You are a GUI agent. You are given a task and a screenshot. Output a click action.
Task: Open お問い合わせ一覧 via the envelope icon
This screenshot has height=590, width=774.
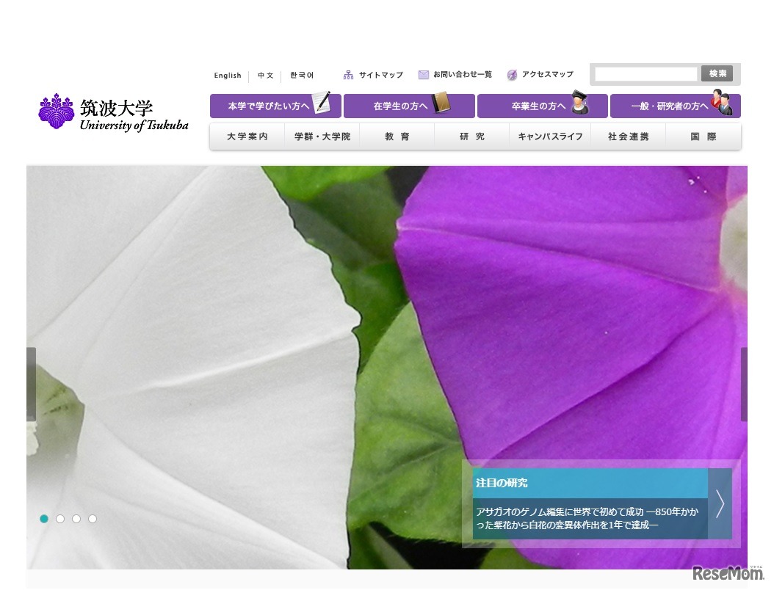pyautogui.click(x=423, y=74)
